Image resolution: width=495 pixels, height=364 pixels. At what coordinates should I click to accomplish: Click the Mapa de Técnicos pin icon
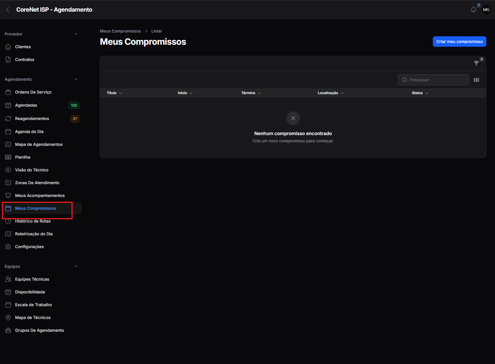point(8,318)
